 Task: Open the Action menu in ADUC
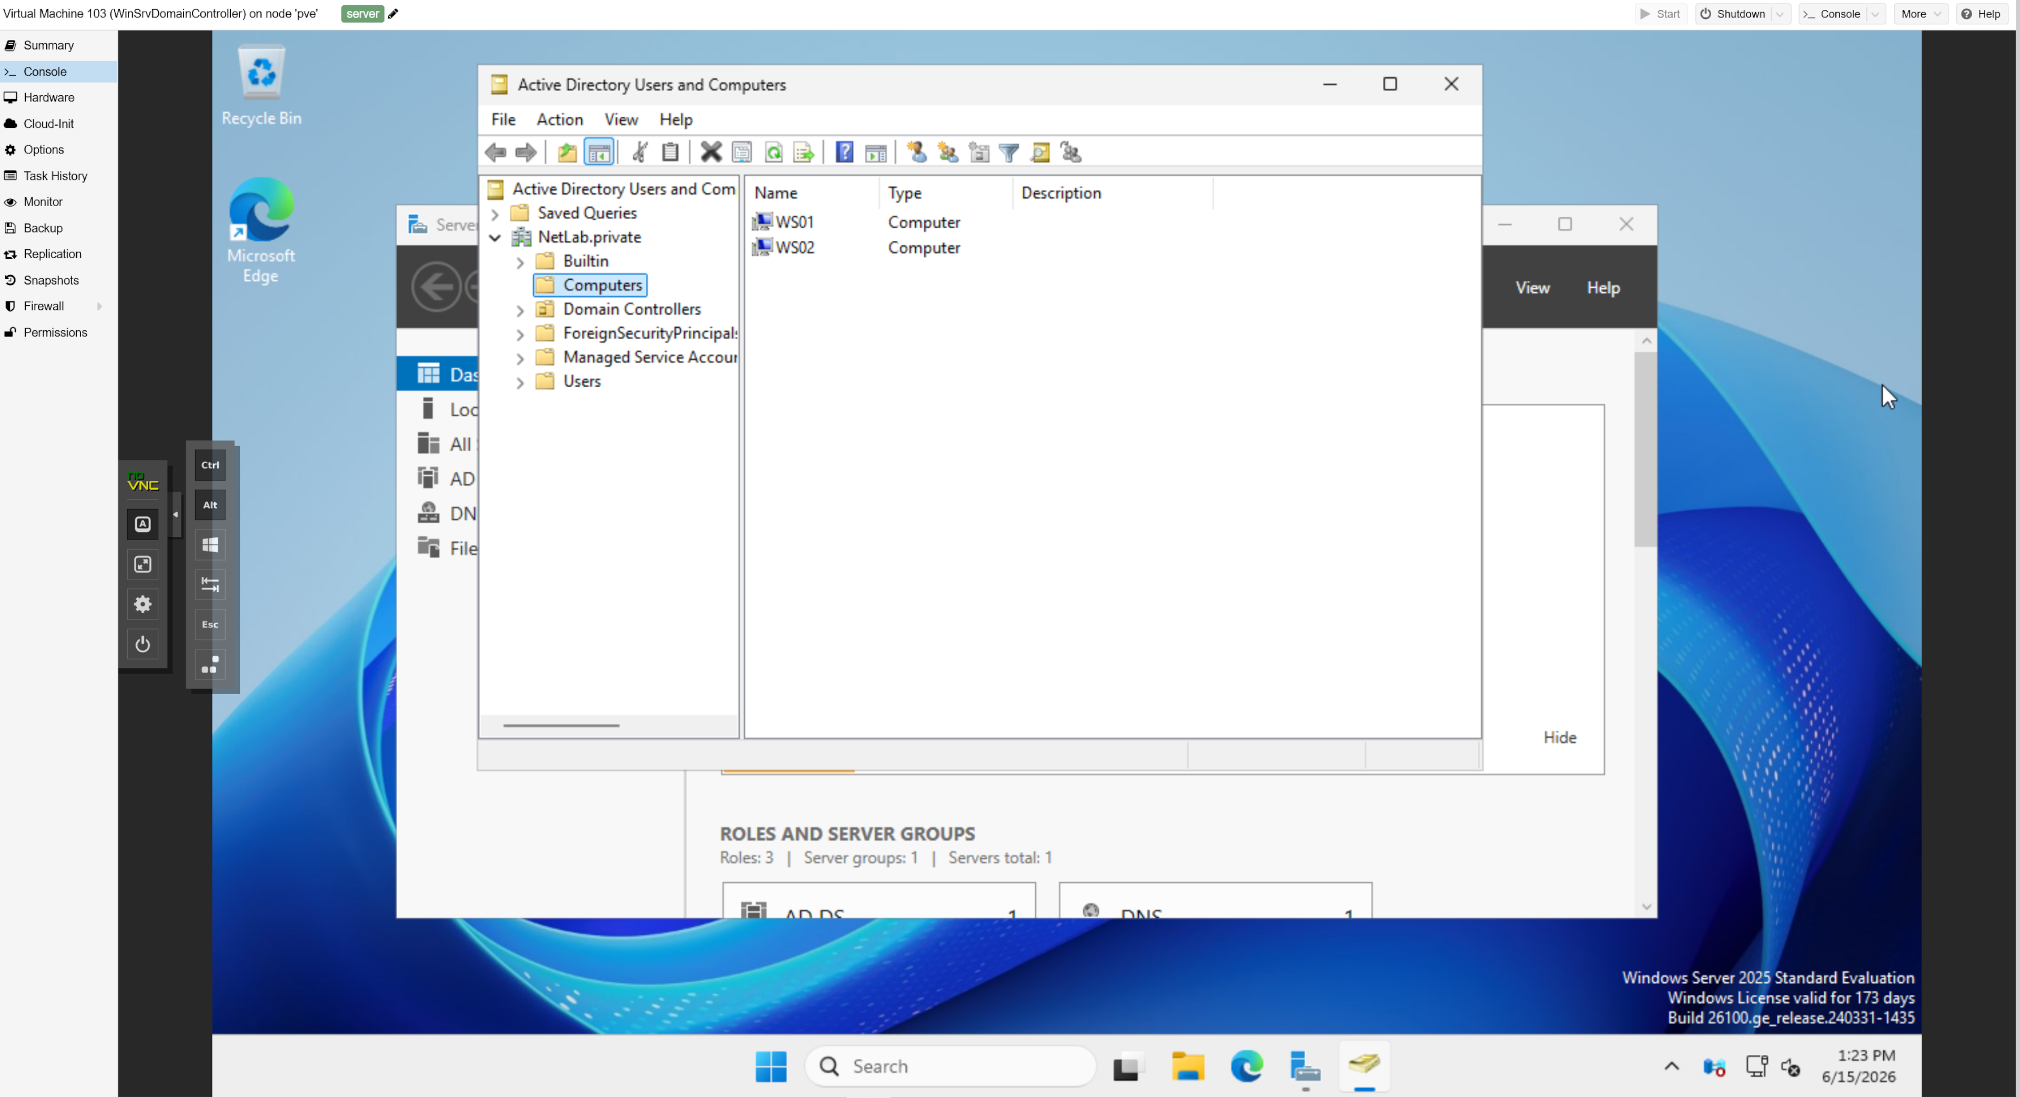(x=560, y=119)
